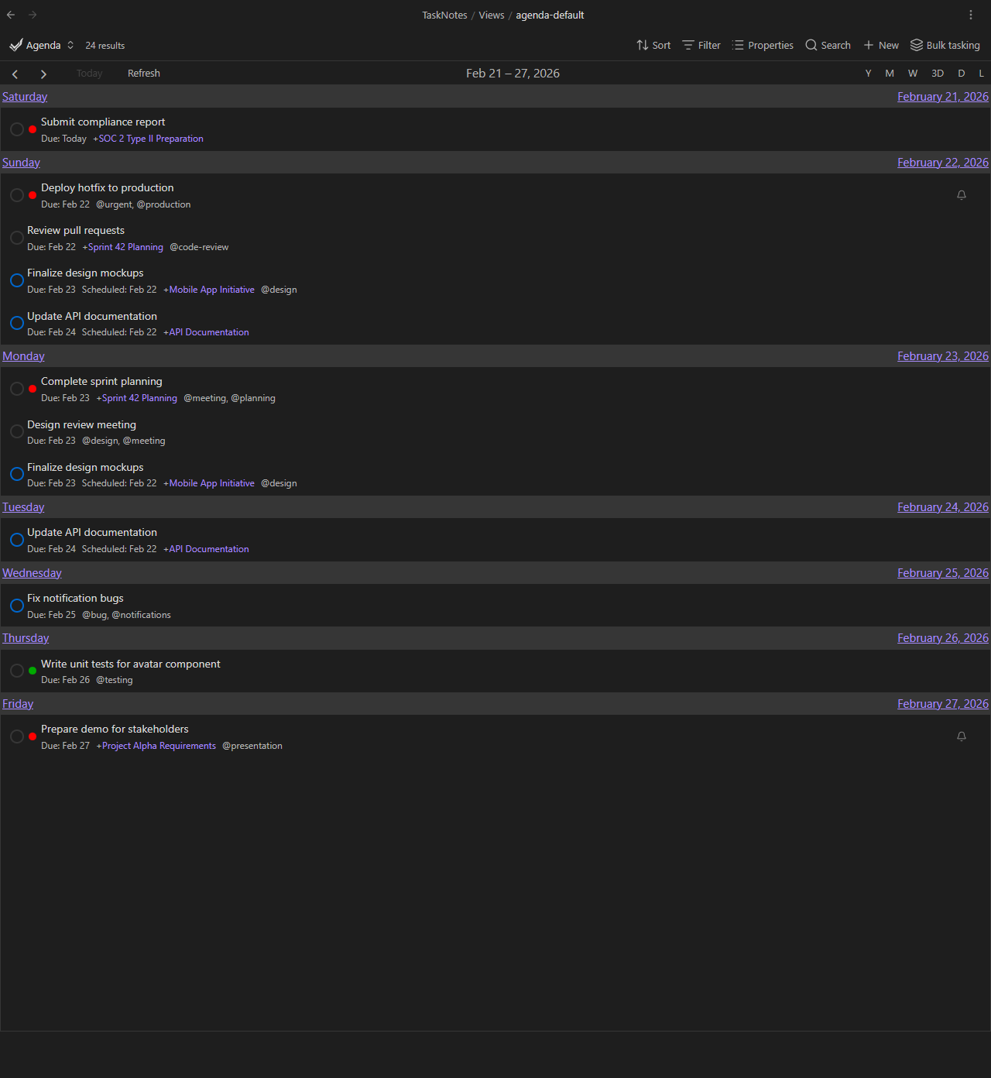Screen dimensions: 991x1078
Task: Switch to Week view mode
Action: 913,73
